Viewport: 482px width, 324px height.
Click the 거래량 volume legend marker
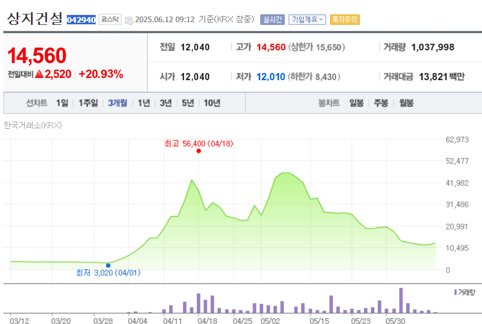pos(455,292)
